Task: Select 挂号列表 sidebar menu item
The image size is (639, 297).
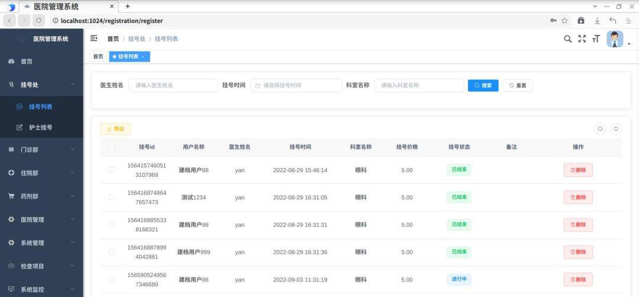Action: pyautogui.click(x=41, y=106)
